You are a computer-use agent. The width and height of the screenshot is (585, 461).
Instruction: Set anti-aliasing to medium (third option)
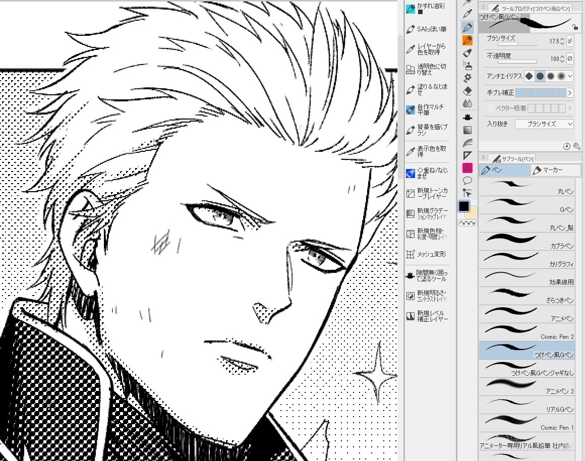pyautogui.click(x=551, y=76)
